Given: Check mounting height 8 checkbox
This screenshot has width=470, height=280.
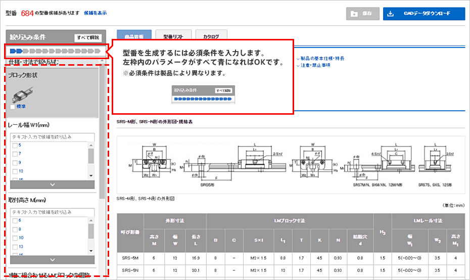Looking at the screenshot, I should click(x=15, y=229).
